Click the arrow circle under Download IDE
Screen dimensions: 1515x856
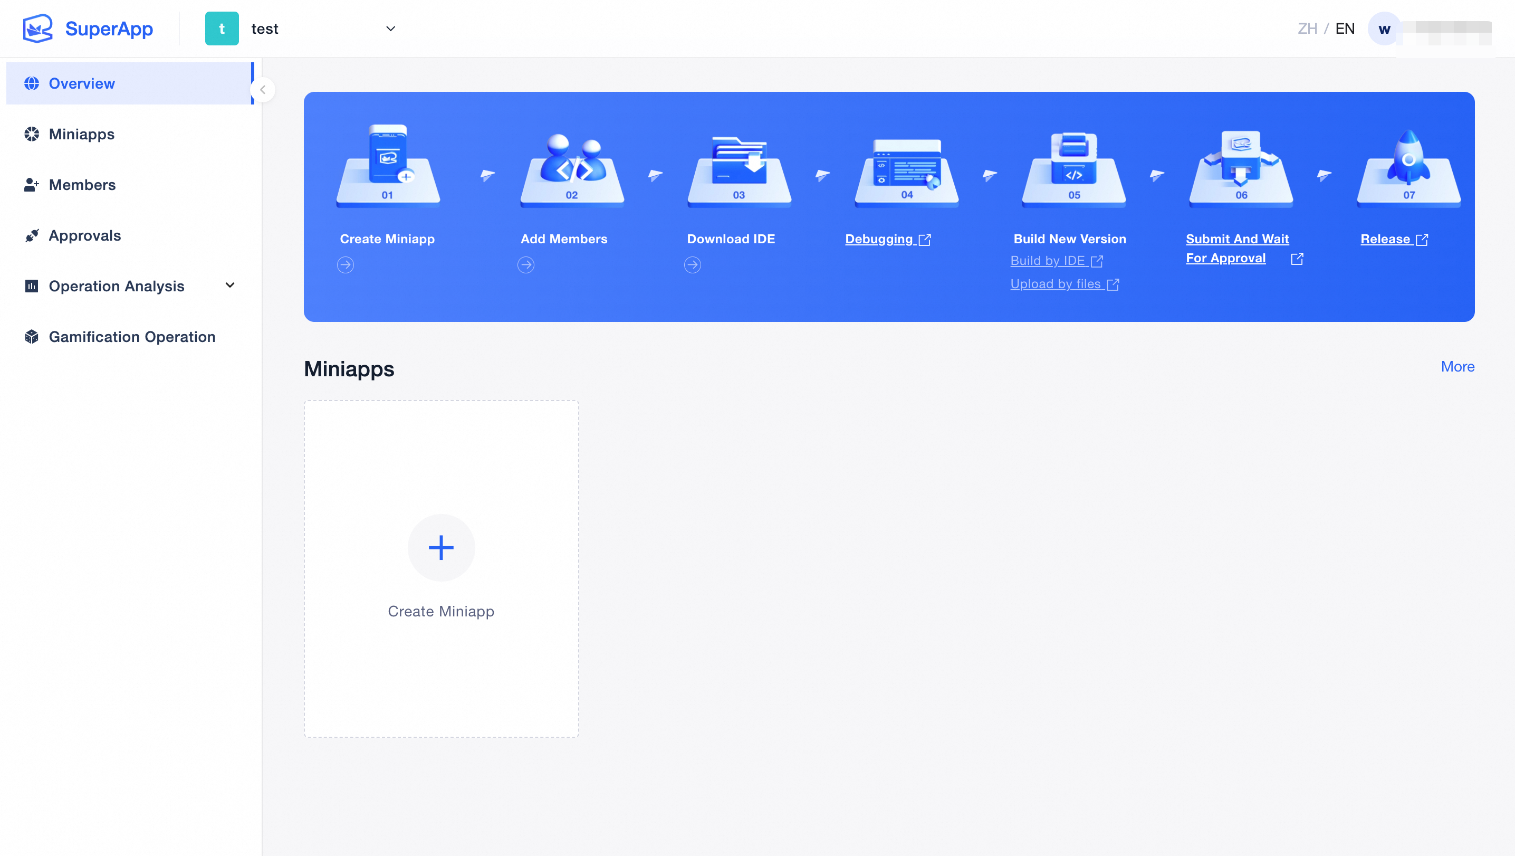(x=692, y=265)
